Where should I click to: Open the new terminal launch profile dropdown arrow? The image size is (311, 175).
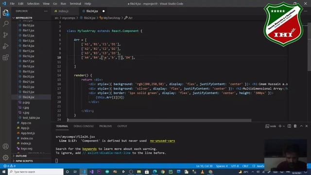click(x=284, y=126)
